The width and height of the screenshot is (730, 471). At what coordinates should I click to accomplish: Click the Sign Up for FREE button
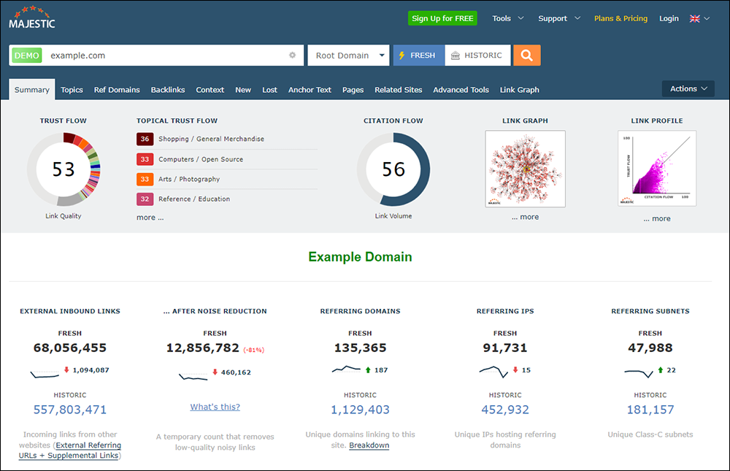tap(442, 18)
